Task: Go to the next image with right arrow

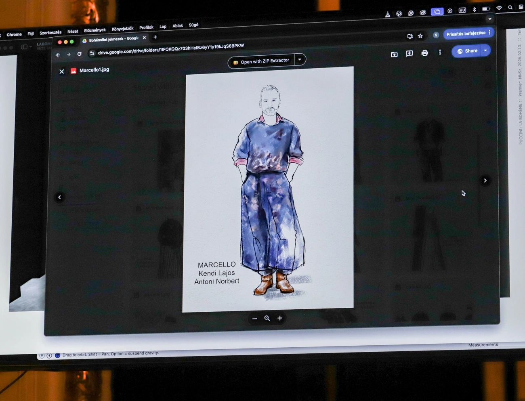Action: pyautogui.click(x=485, y=181)
